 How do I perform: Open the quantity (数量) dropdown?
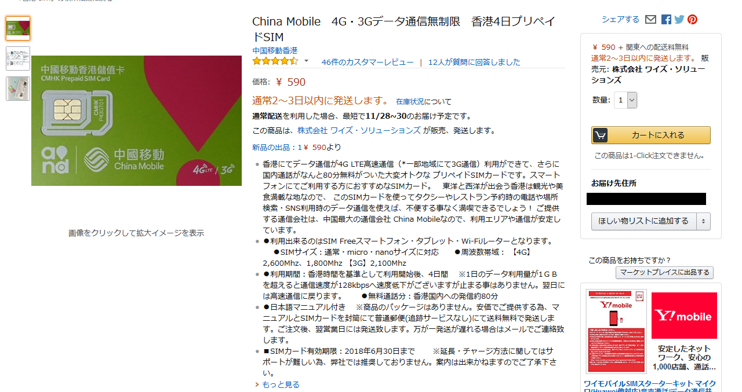[x=626, y=100]
